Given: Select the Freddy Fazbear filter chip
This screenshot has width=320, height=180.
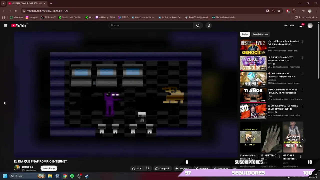Looking at the screenshot, I should pos(260,34).
